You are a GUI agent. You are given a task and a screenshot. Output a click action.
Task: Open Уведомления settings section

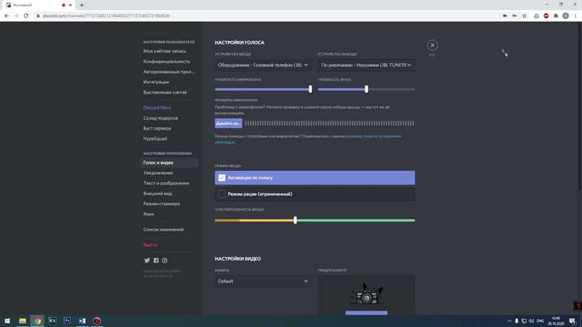[158, 172]
